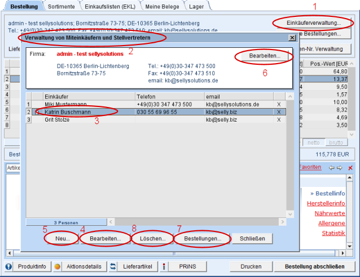Open the Herstellerinfo link
This screenshot has width=360, height=277.
click(326, 203)
